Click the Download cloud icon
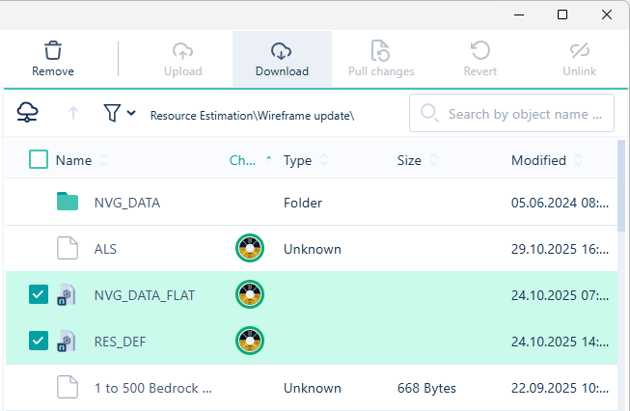Viewport: 630px width, 411px height. (282, 50)
